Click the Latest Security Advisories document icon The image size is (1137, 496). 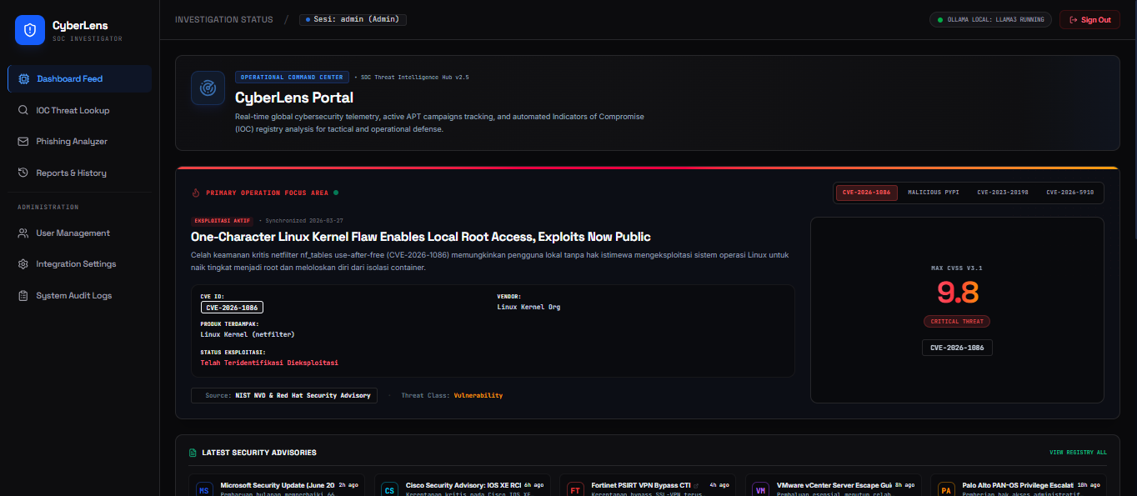click(193, 453)
